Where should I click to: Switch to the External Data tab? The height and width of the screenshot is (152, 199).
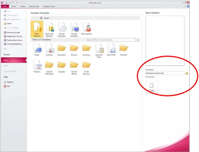[34, 6]
